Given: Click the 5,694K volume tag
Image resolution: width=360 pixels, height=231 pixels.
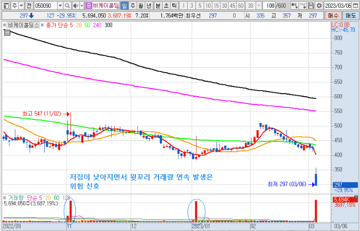Looking at the screenshot, I should pos(345,200).
